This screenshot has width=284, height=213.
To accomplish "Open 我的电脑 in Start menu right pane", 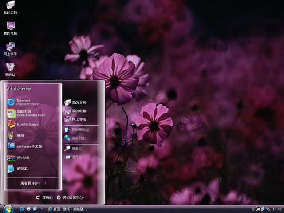I will (x=75, y=110).
